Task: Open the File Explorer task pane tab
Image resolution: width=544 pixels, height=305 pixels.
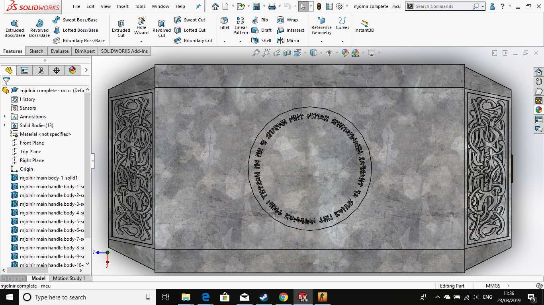Action: point(539,91)
